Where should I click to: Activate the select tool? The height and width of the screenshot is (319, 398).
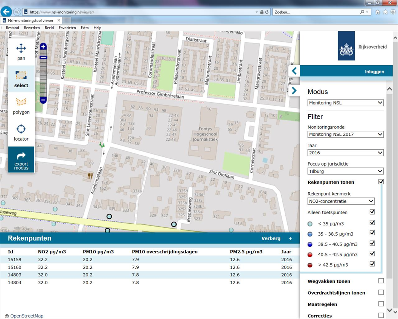pos(21,79)
